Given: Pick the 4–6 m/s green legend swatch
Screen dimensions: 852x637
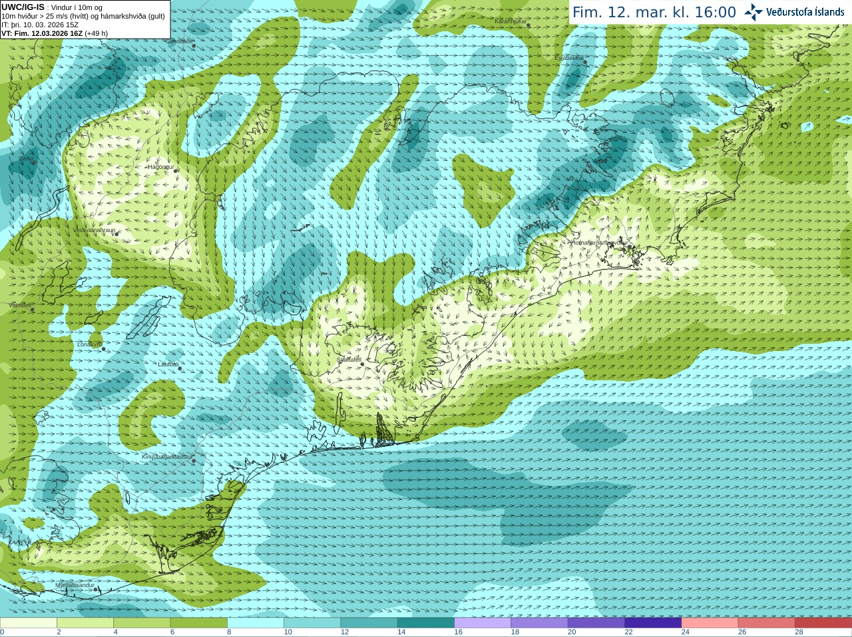Looking at the screenshot, I should point(142,623).
